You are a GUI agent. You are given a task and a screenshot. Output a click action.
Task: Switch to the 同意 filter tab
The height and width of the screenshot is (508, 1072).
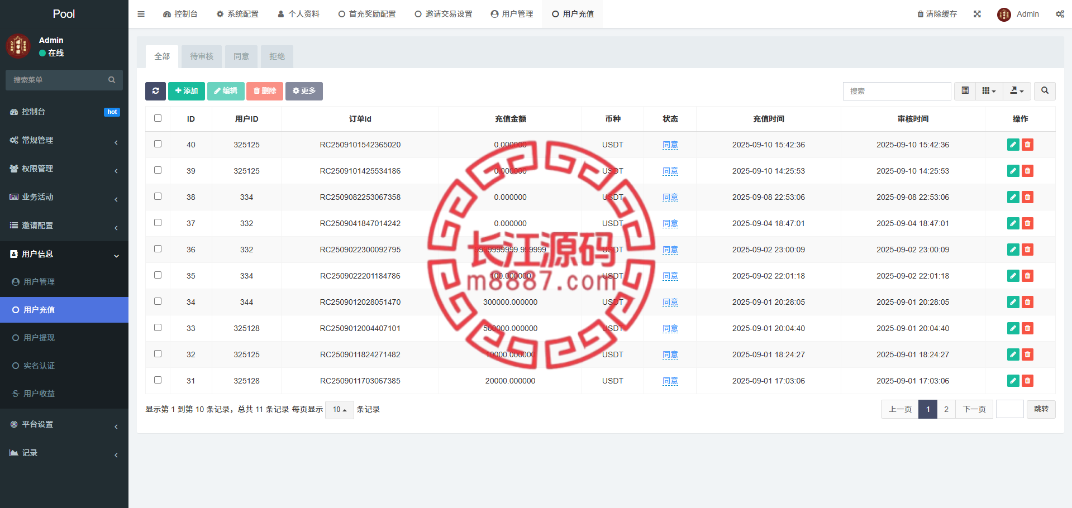tap(241, 56)
